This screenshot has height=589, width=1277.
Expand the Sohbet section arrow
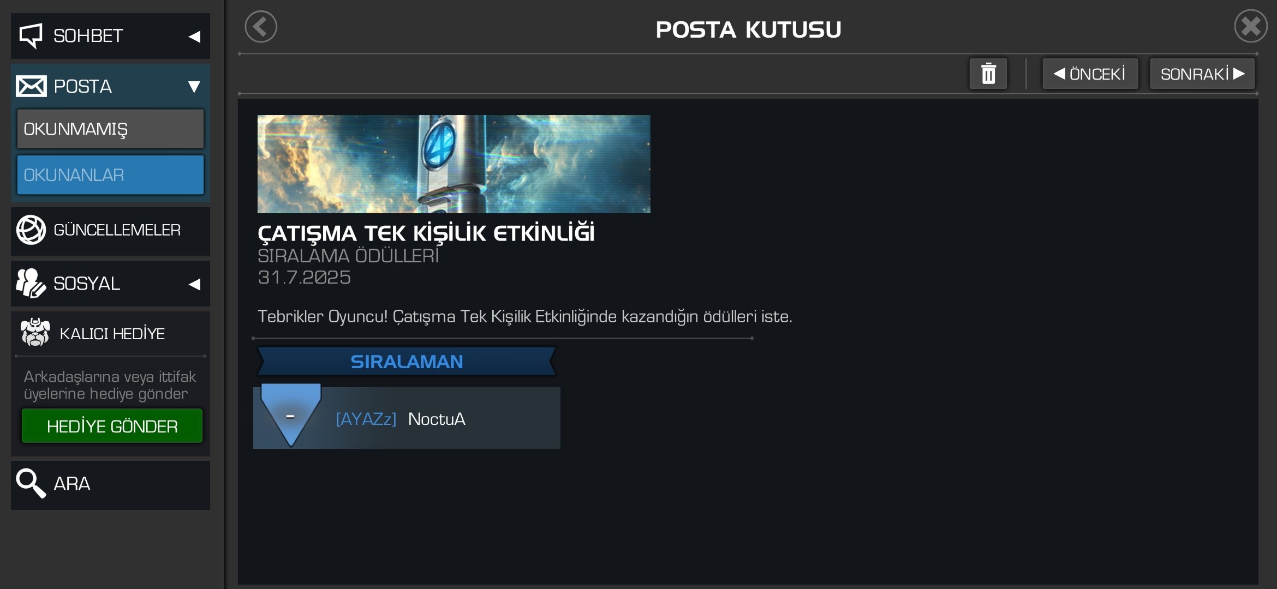coord(194,37)
